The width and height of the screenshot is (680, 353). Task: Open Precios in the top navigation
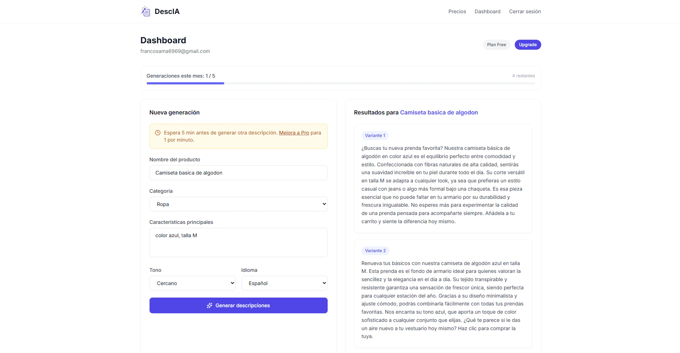pyautogui.click(x=457, y=11)
